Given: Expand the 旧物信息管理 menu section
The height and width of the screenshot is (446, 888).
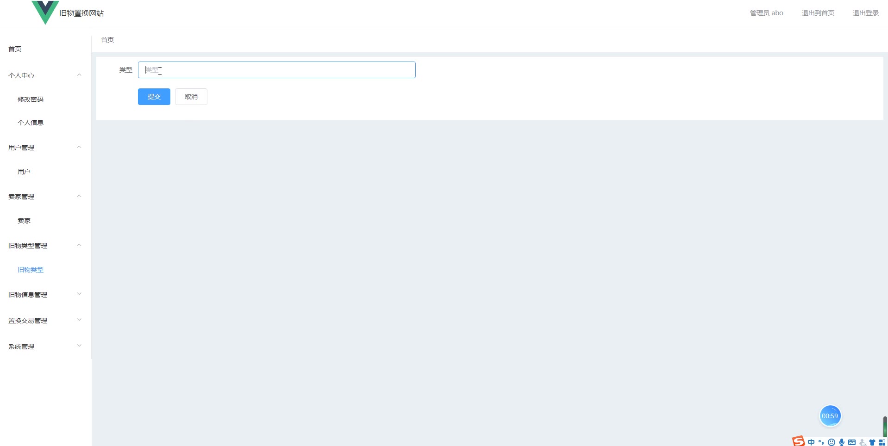Looking at the screenshot, I should pyautogui.click(x=45, y=295).
